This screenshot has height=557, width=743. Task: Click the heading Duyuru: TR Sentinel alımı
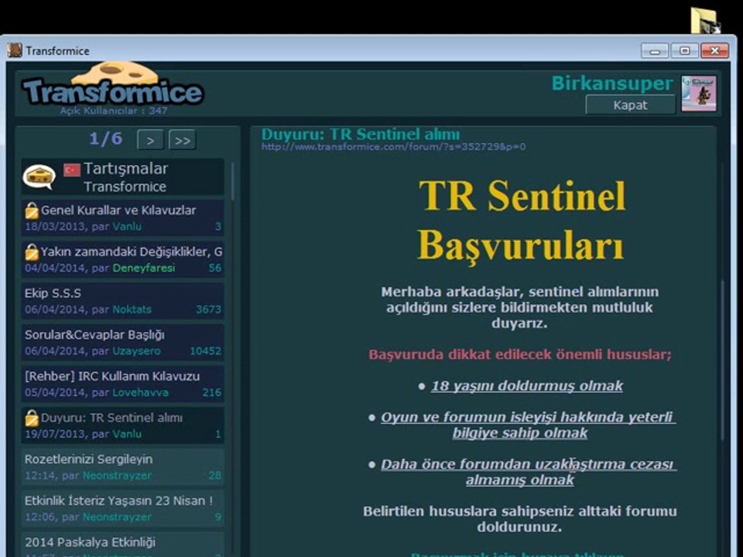(361, 134)
